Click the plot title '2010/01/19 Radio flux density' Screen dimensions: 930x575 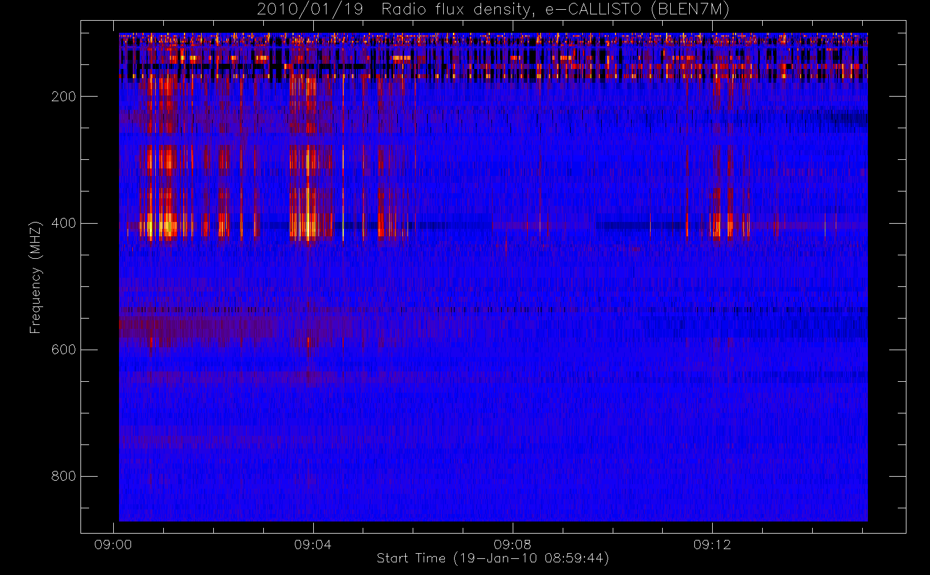(x=493, y=9)
